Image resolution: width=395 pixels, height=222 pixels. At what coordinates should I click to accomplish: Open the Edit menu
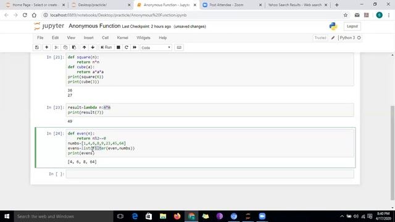tap(55, 38)
